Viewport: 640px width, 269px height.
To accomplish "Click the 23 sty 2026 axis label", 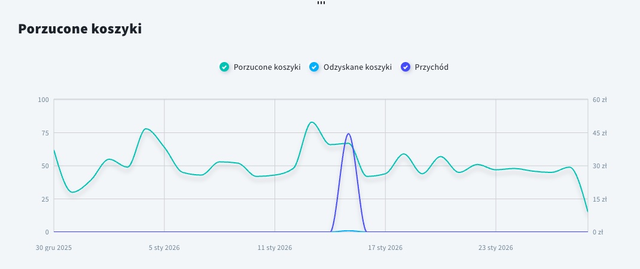I will point(496,248).
